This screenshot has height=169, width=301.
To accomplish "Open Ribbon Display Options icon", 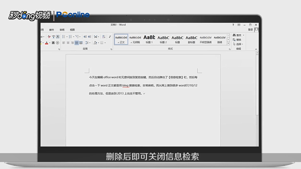I will 239,25.
